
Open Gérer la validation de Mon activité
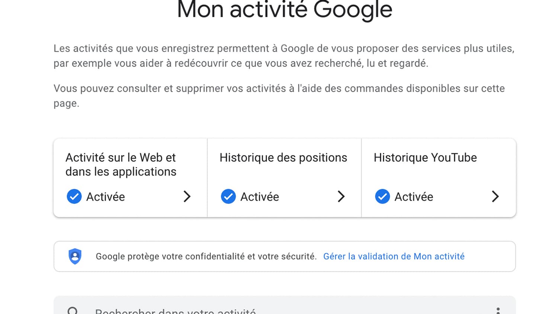pyautogui.click(x=394, y=256)
